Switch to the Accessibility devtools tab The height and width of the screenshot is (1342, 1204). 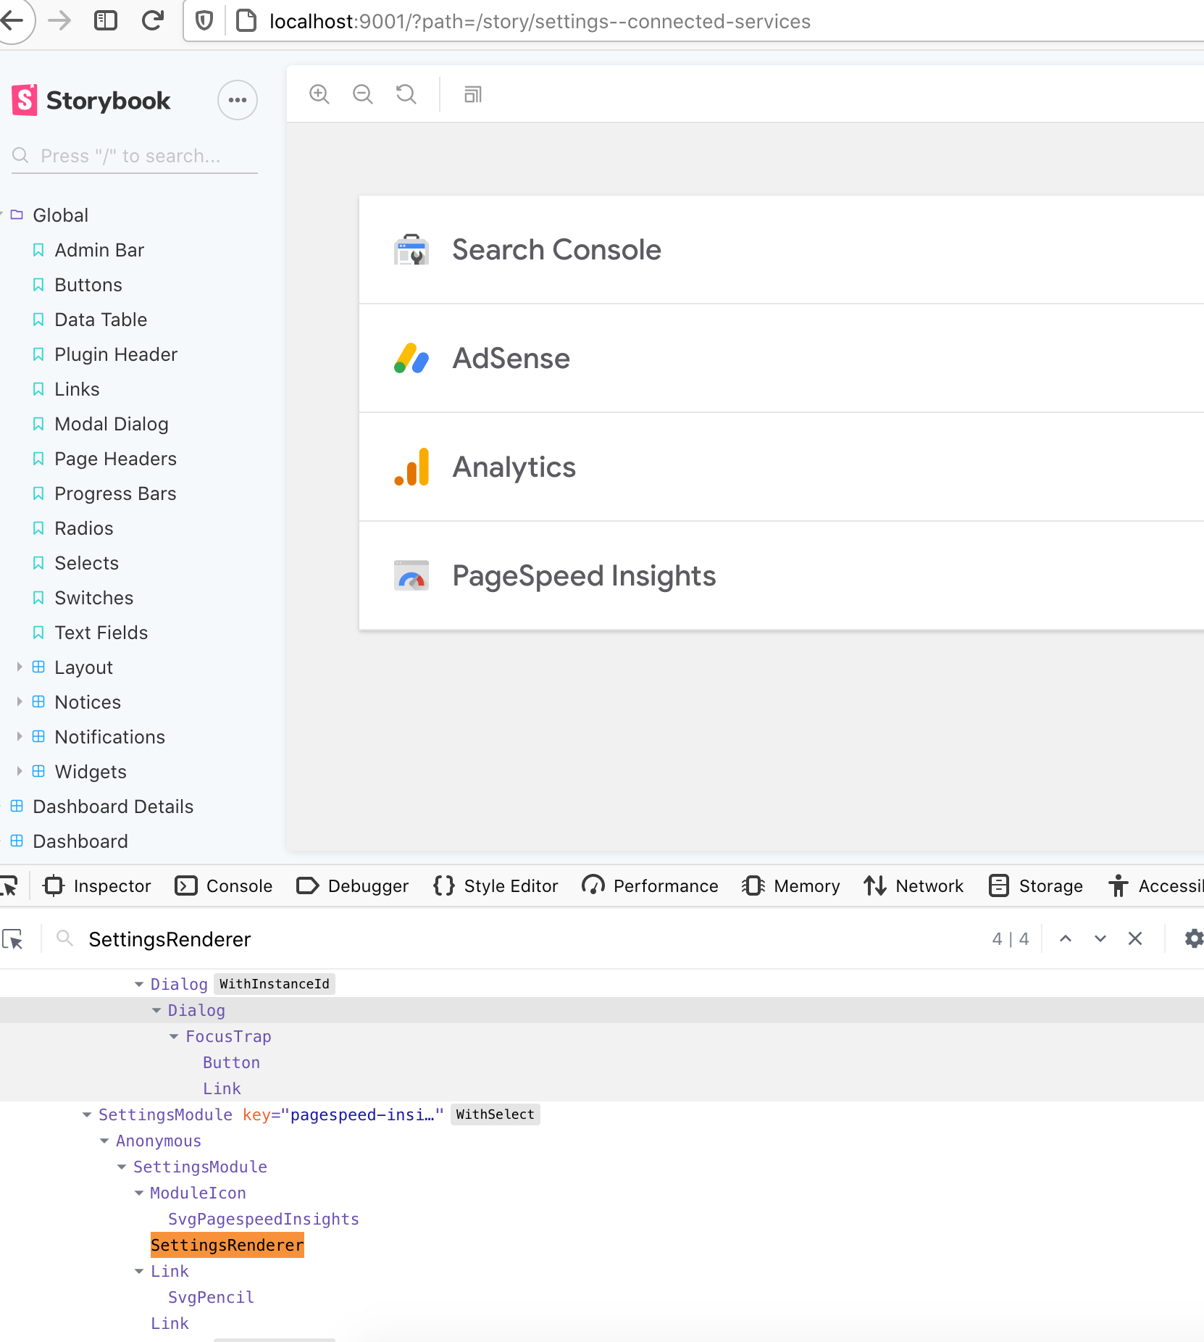(1155, 885)
